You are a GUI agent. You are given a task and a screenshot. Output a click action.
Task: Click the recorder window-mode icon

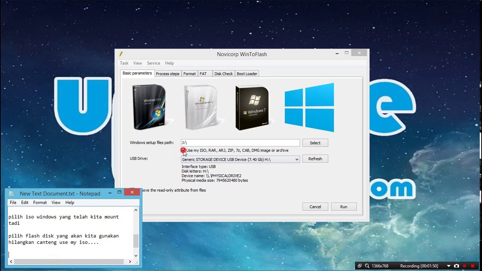(x=360, y=266)
